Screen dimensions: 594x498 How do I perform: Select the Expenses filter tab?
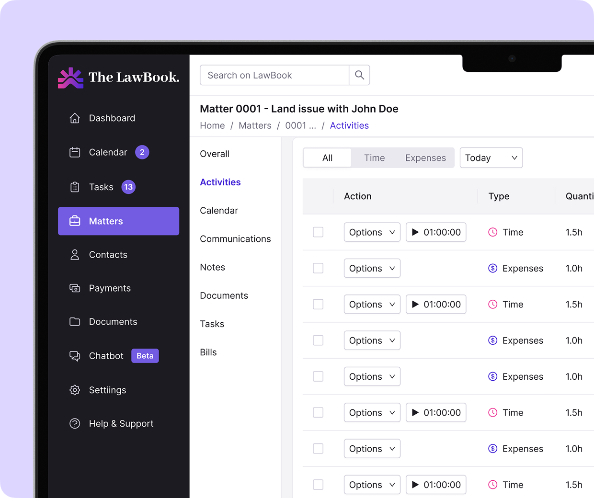[x=425, y=158]
